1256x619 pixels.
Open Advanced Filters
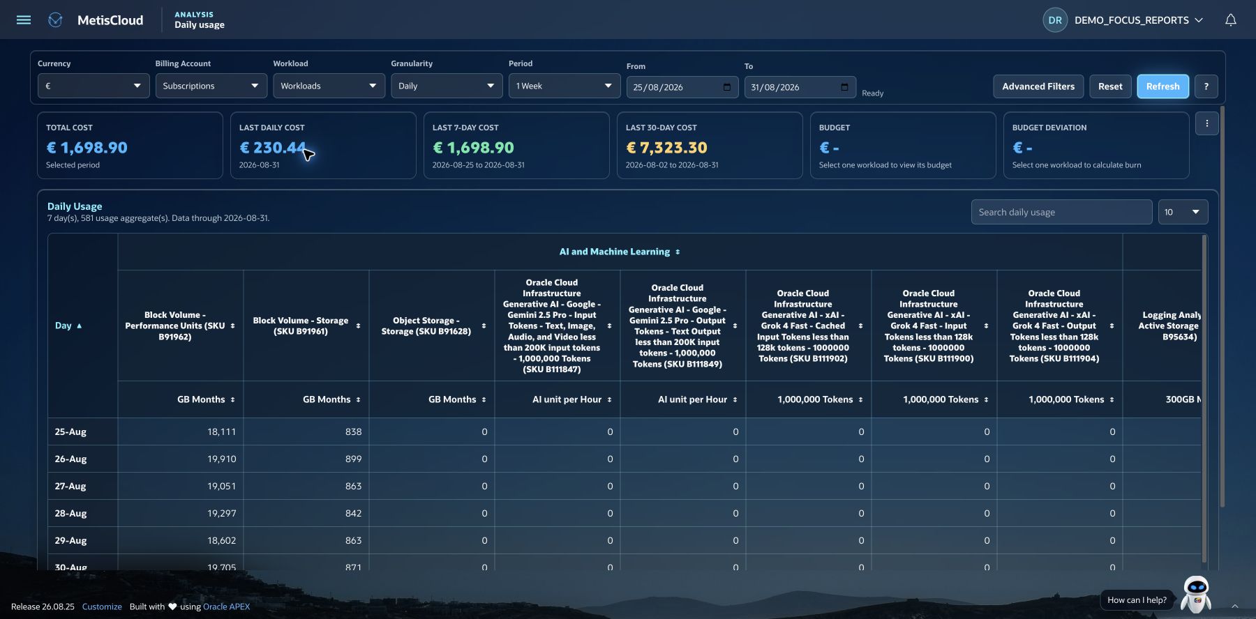1038,86
